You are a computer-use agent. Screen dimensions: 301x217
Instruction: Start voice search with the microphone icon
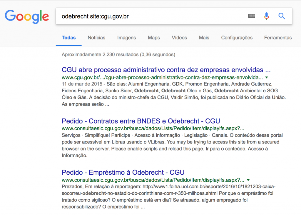click(x=267, y=16)
